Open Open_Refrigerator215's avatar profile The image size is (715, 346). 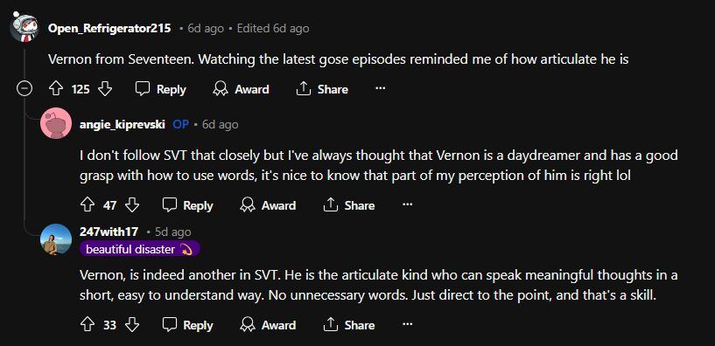tap(25, 28)
